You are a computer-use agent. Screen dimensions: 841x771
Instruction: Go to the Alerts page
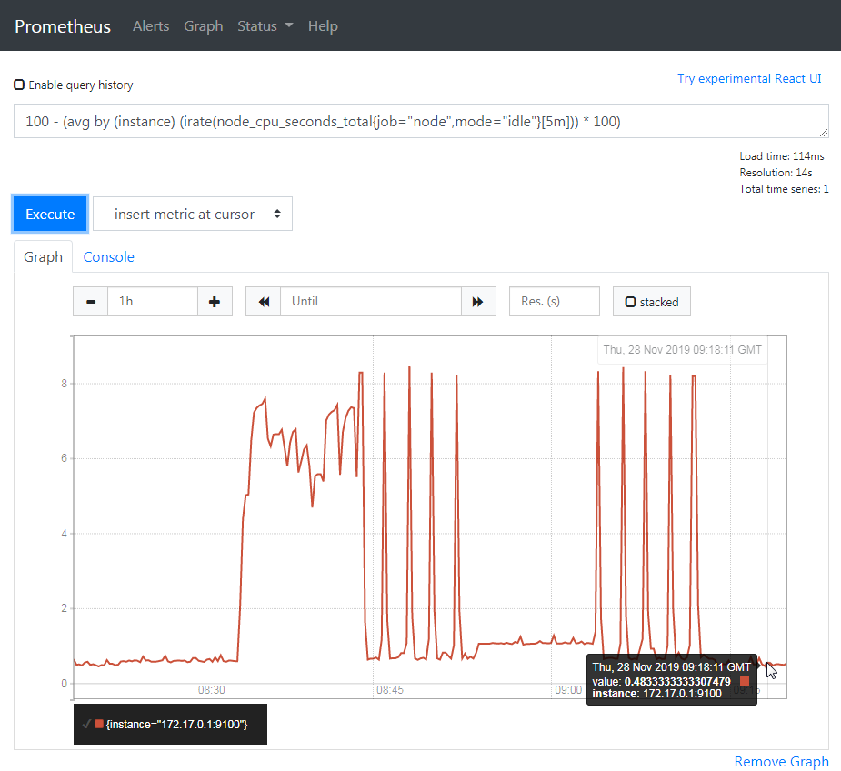pyautogui.click(x=151, y=25)
